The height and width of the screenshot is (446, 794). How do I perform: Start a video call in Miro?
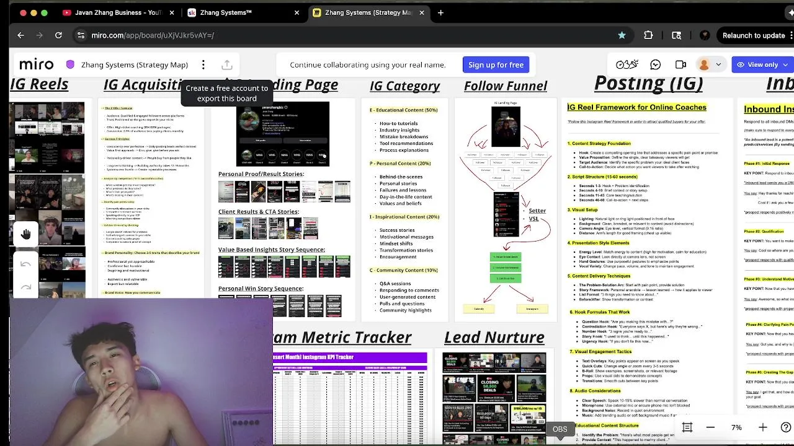(x=680, y=64)
